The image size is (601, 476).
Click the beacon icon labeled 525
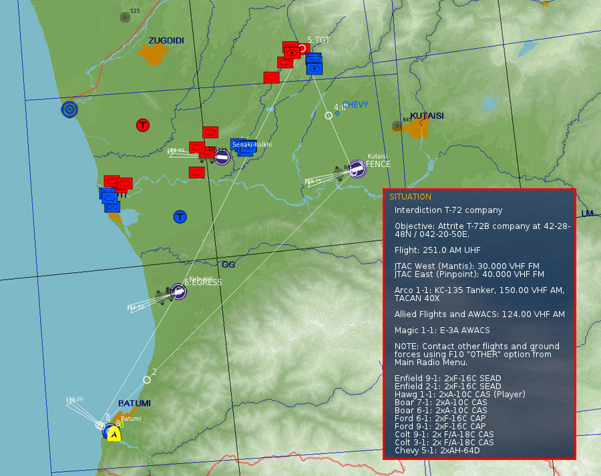click(x=125, y=17)
